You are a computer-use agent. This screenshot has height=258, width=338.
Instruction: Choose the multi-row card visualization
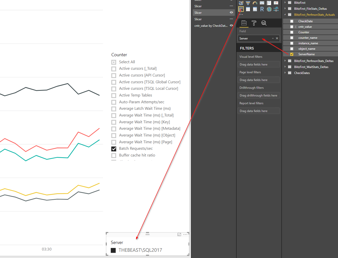(269, 3)
